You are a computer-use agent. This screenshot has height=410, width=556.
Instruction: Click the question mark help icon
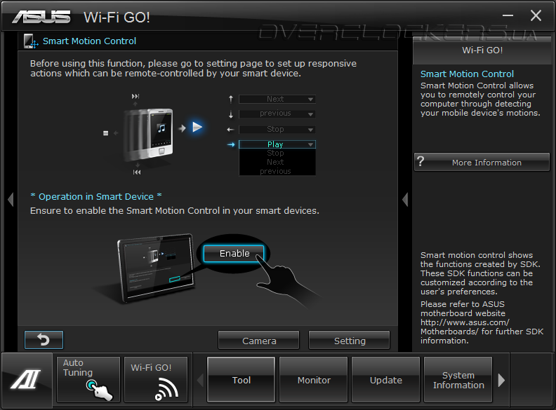point(421,161)
